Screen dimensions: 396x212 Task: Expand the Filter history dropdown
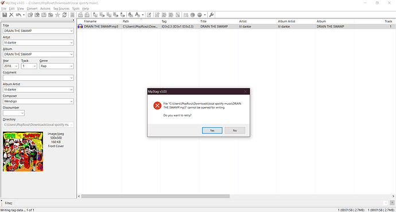(386, 203)
